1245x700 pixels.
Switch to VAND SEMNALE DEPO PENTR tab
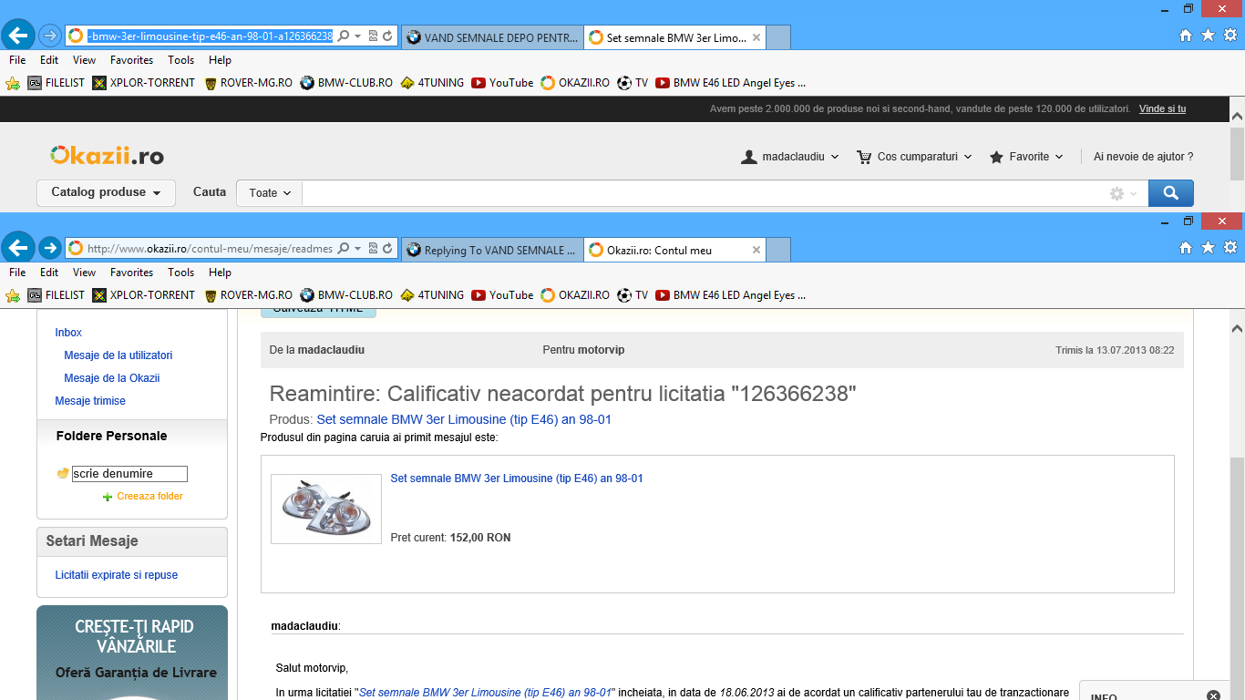490,37
